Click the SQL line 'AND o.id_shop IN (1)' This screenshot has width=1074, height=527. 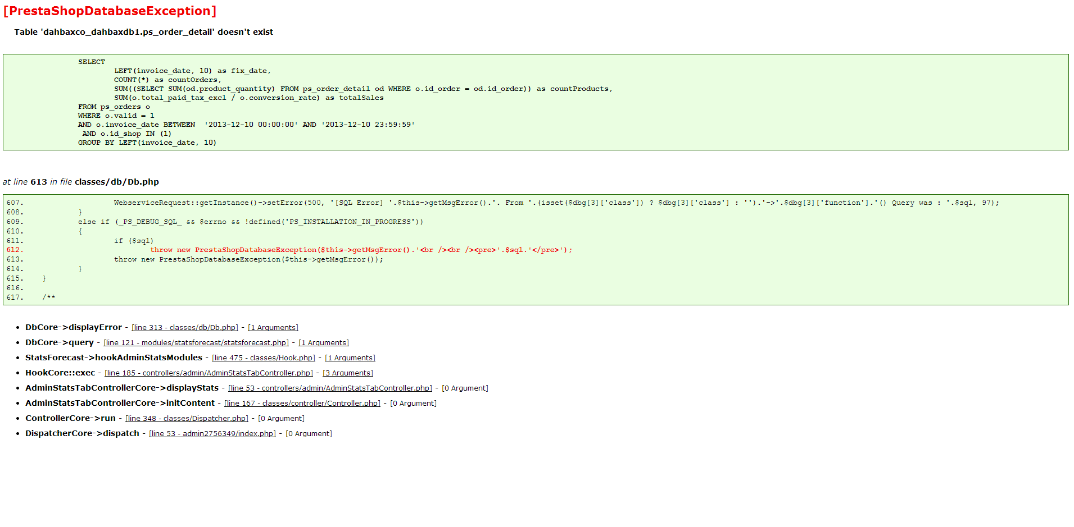tap(127, 134)
